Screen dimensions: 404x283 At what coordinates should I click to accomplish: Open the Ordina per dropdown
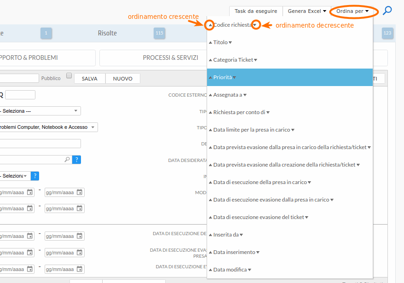352,11
